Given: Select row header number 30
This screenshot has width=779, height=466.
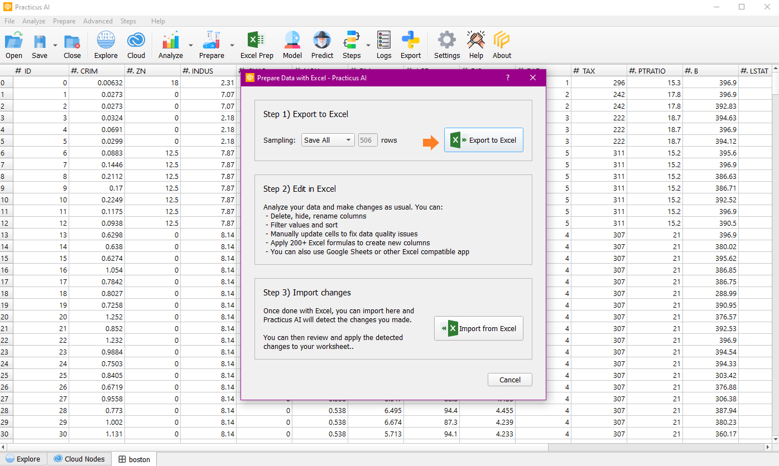Looking at the screenshot, I should pos(6,434).
